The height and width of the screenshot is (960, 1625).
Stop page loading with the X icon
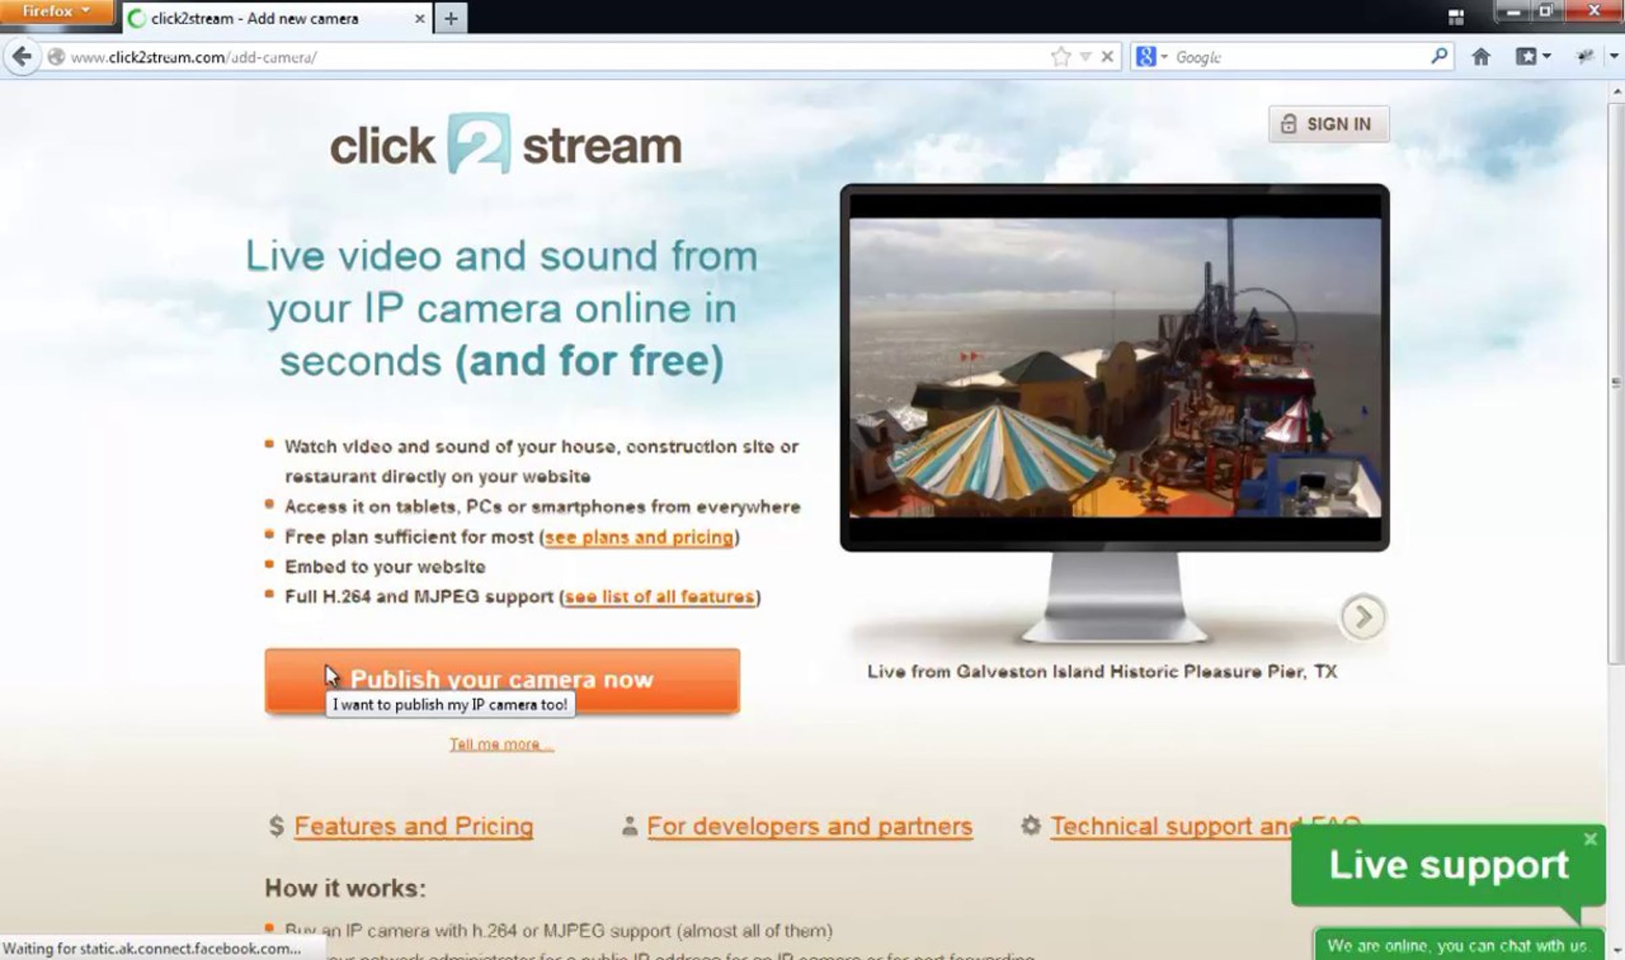[1108, 57]
